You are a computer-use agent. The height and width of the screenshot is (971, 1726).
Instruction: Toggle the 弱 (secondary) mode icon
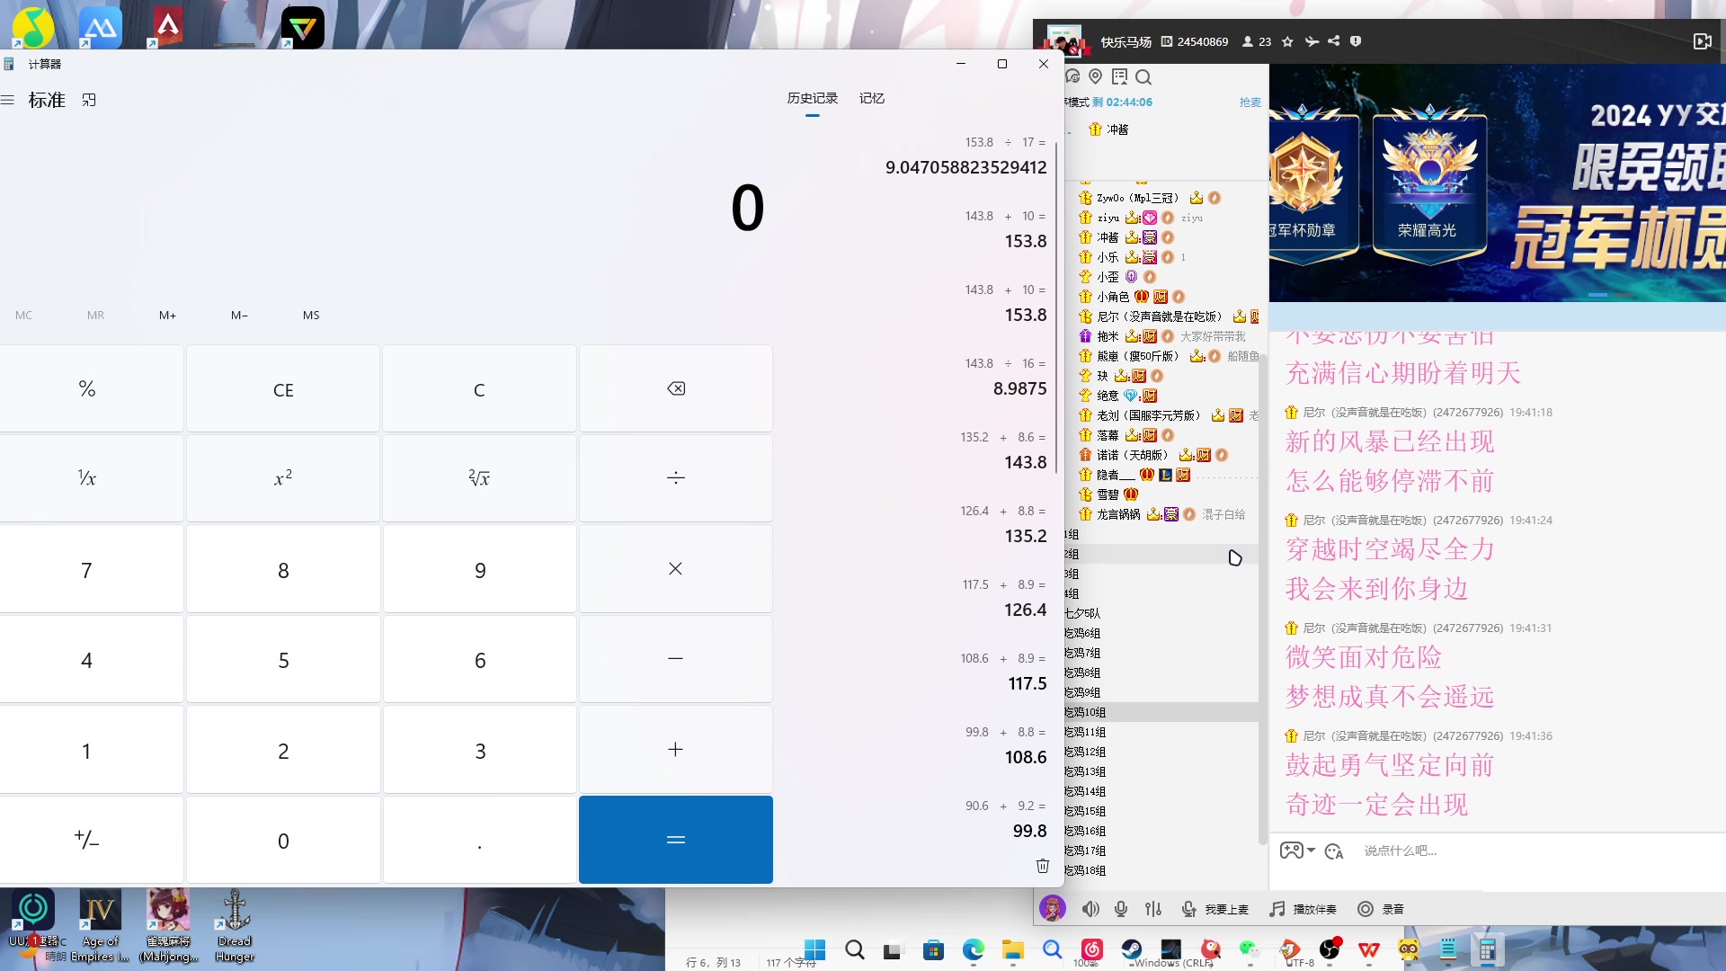click(90, 101)
